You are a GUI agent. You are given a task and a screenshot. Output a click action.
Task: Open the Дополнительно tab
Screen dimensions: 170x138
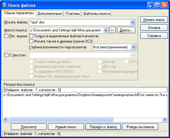pyautogui.click(x=50, y=14)
